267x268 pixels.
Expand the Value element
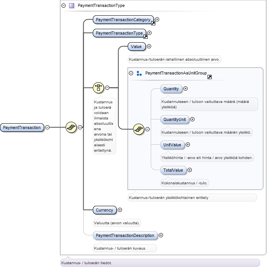pyautogui.click(x=149, y=46)
